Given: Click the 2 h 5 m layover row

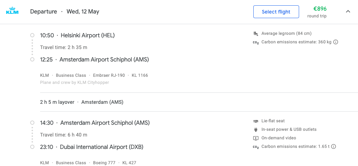Looking at the screenshot, I should click(82, 102).
